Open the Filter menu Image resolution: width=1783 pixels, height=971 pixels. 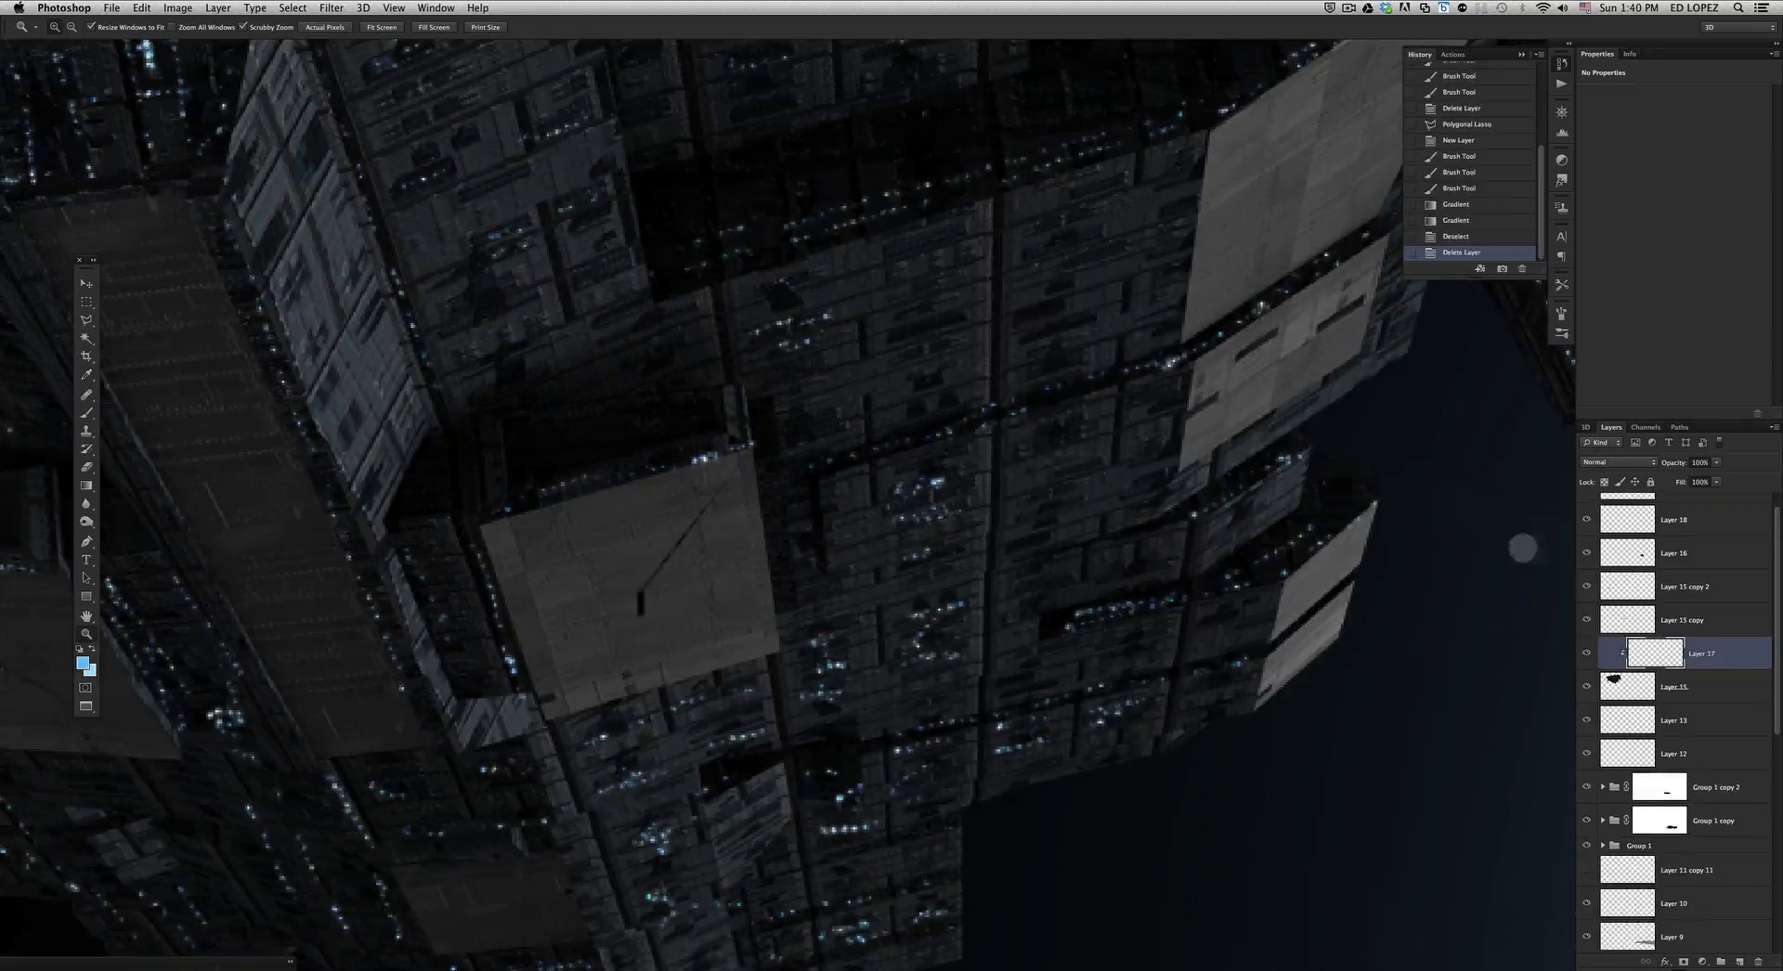coord(332,7)
